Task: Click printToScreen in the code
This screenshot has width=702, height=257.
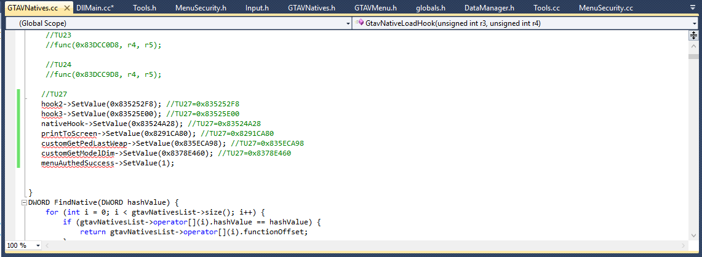Action: click(x=70, y=133)
